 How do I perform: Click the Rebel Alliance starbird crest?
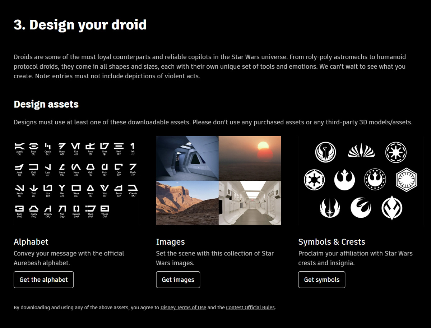tap(344, 180)
